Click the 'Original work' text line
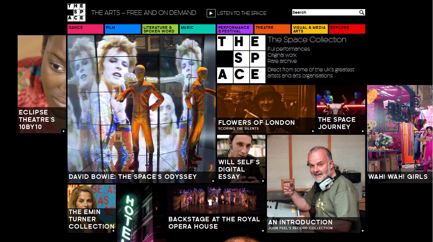 pyautogui.click(x=282, y=55)
